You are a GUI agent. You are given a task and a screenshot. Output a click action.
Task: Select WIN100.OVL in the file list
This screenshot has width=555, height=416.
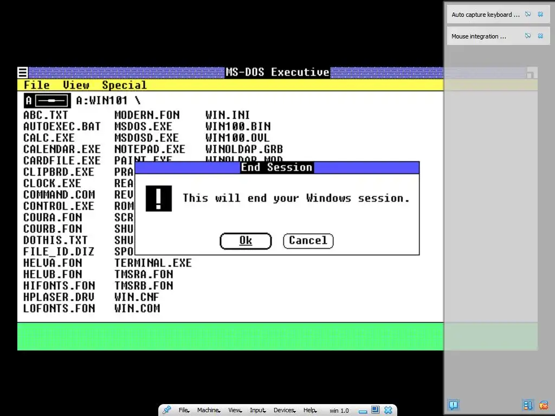pos(237,138)
